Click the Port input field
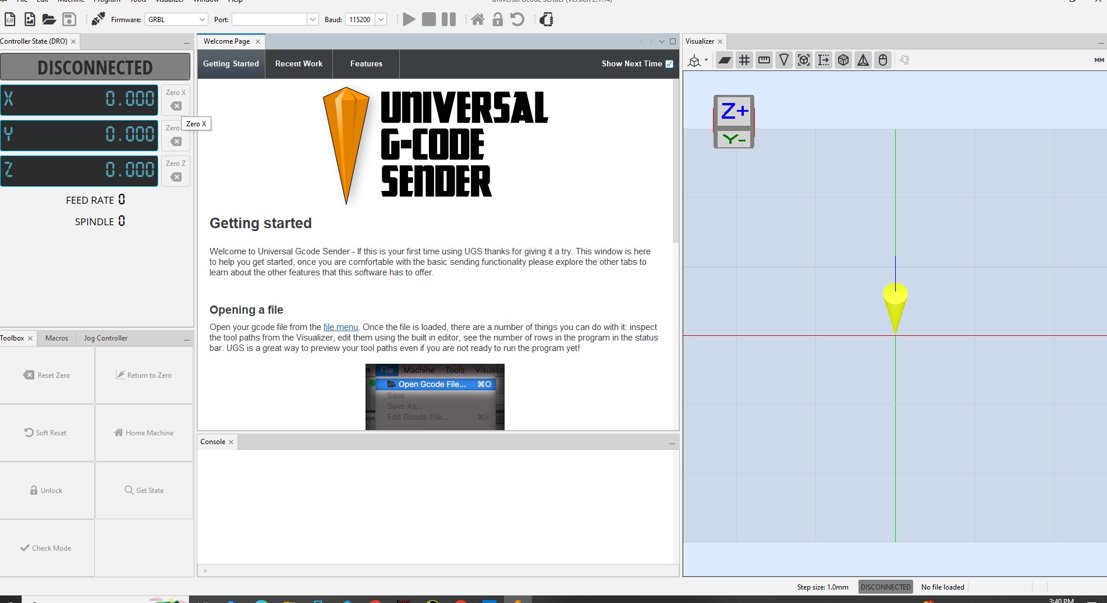The image size is (1107, 603). pos(269,19)
